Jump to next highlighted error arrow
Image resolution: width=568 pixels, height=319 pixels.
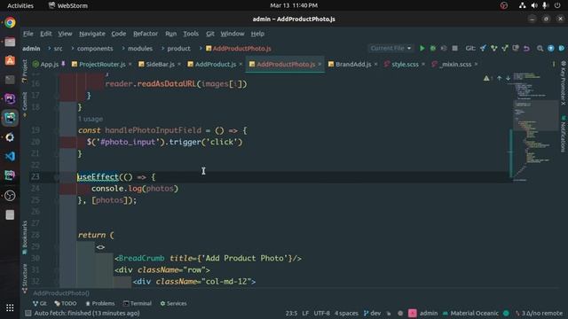(508, 78)
